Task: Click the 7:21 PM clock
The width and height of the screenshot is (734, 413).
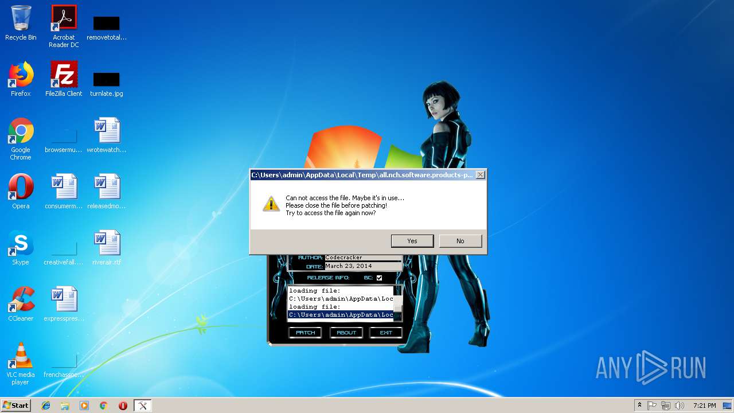Action: (x=704, y=406)
